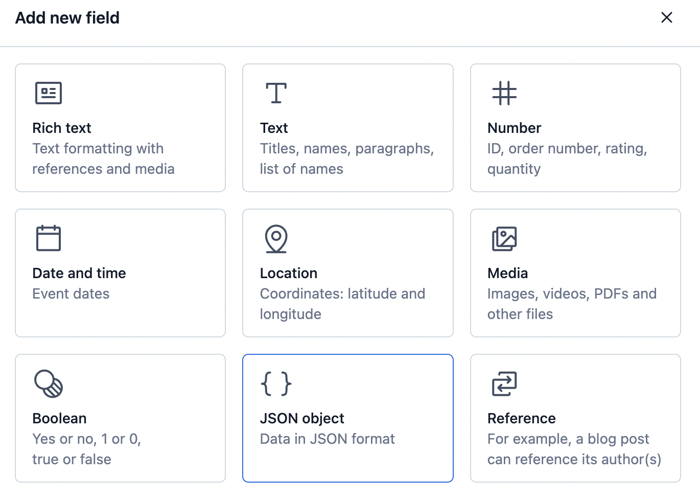This screenshot has width=700, height=500.
Task: Pick the Date and time field
Action: click(x=120, y=273)
